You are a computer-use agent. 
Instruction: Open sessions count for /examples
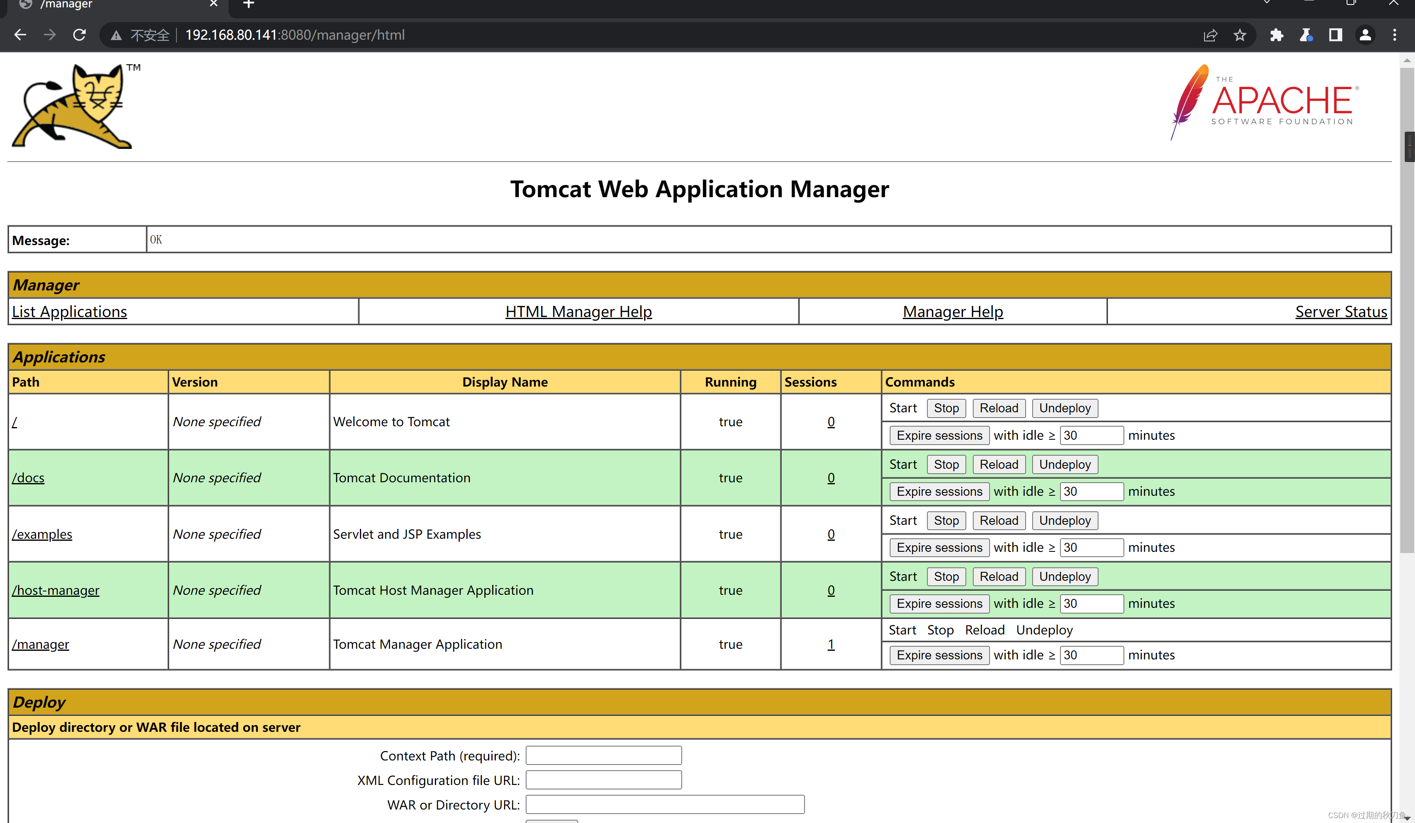click(x=831, y=534)
